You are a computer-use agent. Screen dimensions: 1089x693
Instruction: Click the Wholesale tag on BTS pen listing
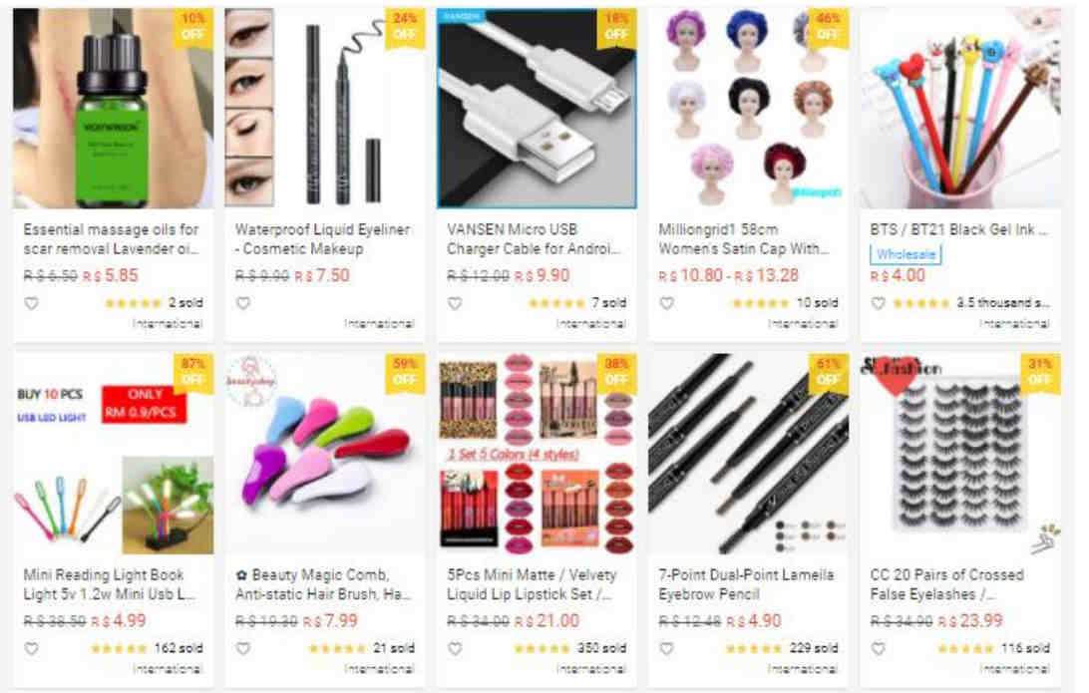(905, 255)
